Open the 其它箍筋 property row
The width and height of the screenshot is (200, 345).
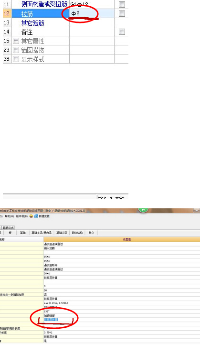click(x=33, y=23)
